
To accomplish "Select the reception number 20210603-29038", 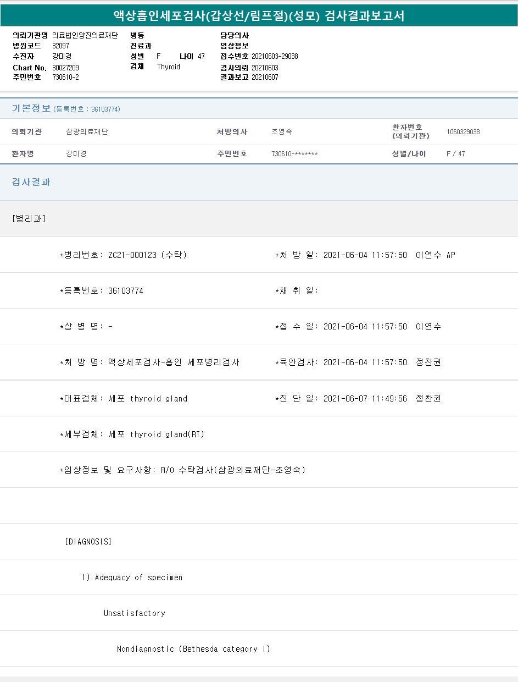I will tap(275, 57).
